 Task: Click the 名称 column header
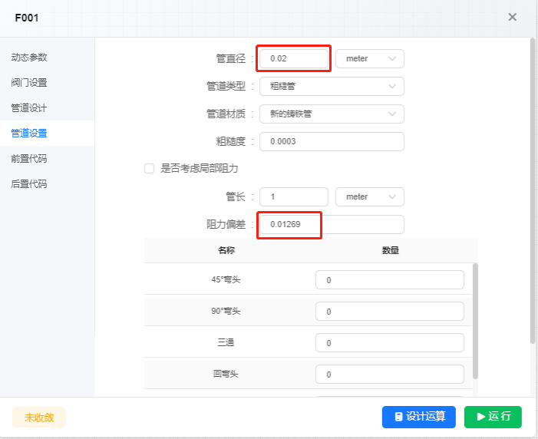226,250
